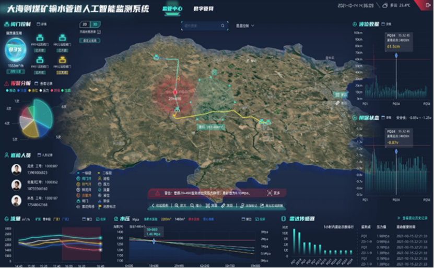Select the yellow closed valve icon
Image resolution: width=434 pixels, height=268 pixels.
tap(63, 59)
